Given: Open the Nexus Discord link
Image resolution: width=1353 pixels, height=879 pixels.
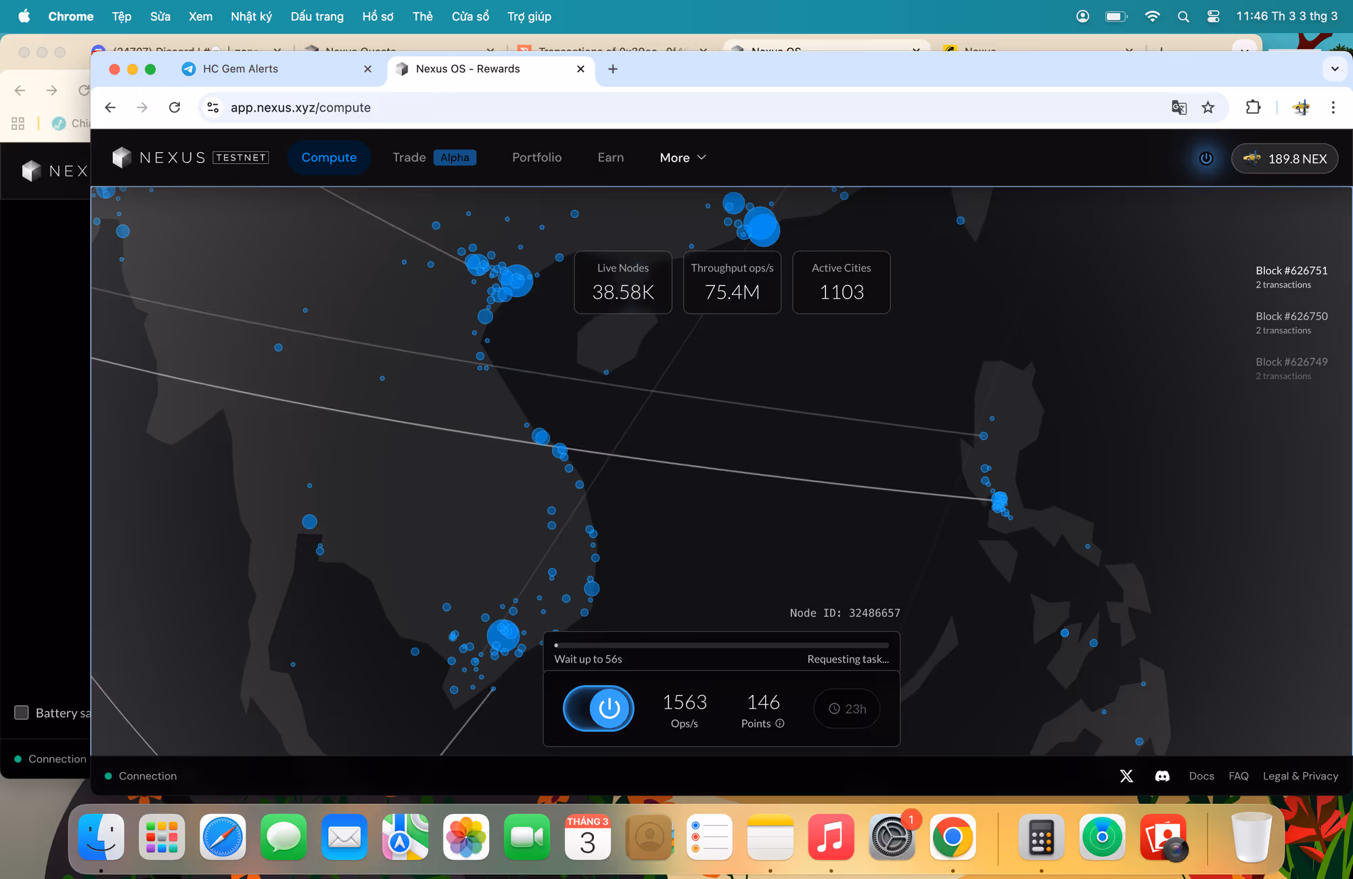Looking at the screenshot, I should pos(1162,776).
